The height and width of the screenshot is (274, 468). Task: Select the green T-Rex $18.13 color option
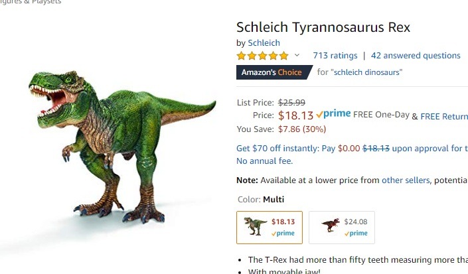coord(270,228)
